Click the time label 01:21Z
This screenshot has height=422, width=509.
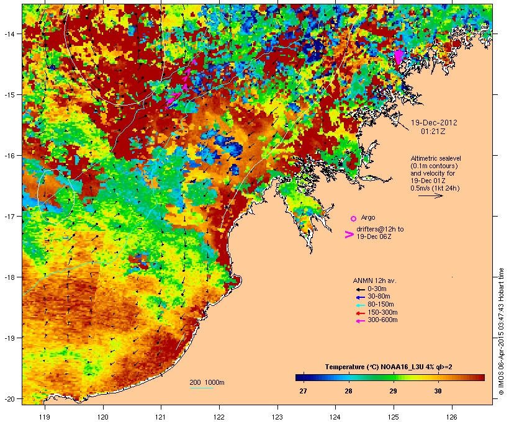(x=433, y=132)
